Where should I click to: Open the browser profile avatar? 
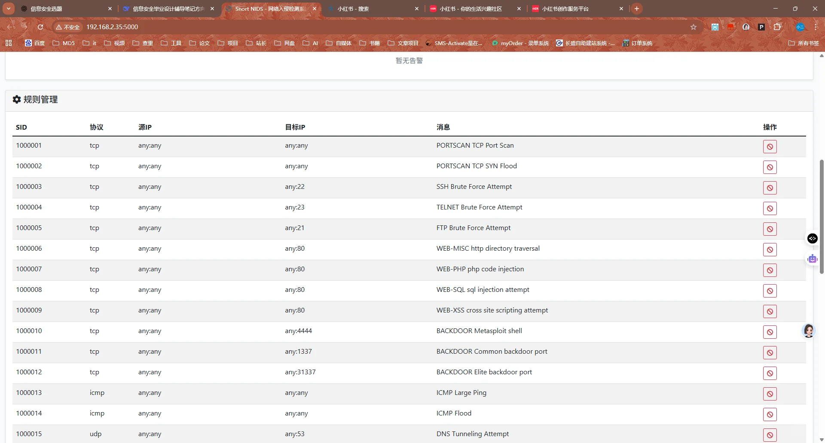[x=800, y=27]
